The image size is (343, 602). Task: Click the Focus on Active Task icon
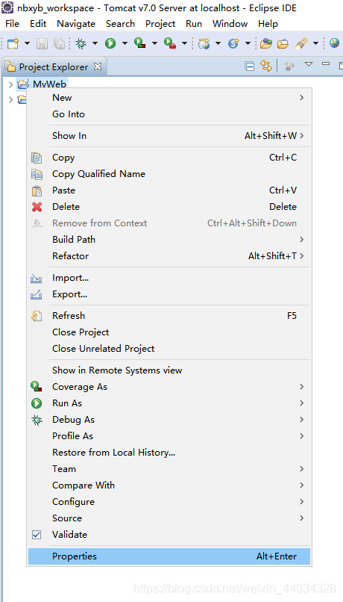tap(290, 66)
